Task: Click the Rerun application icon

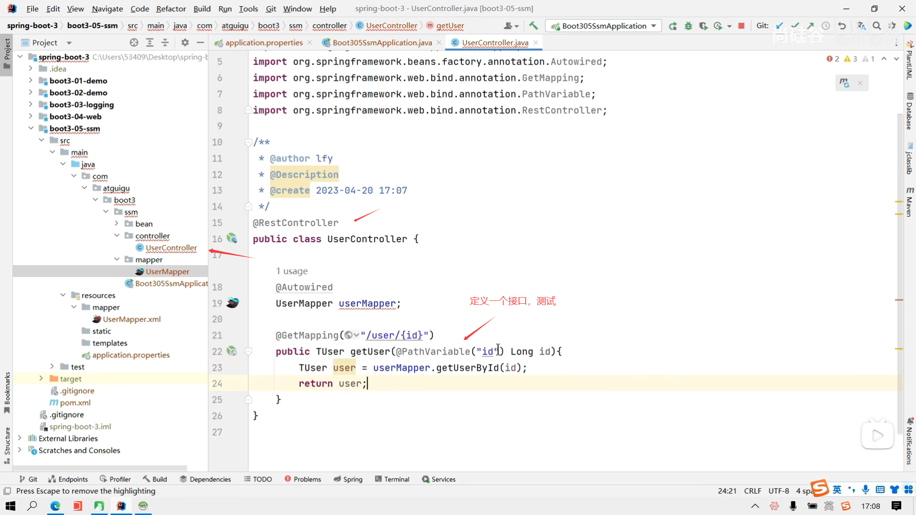Action: [x=673, y=26]
